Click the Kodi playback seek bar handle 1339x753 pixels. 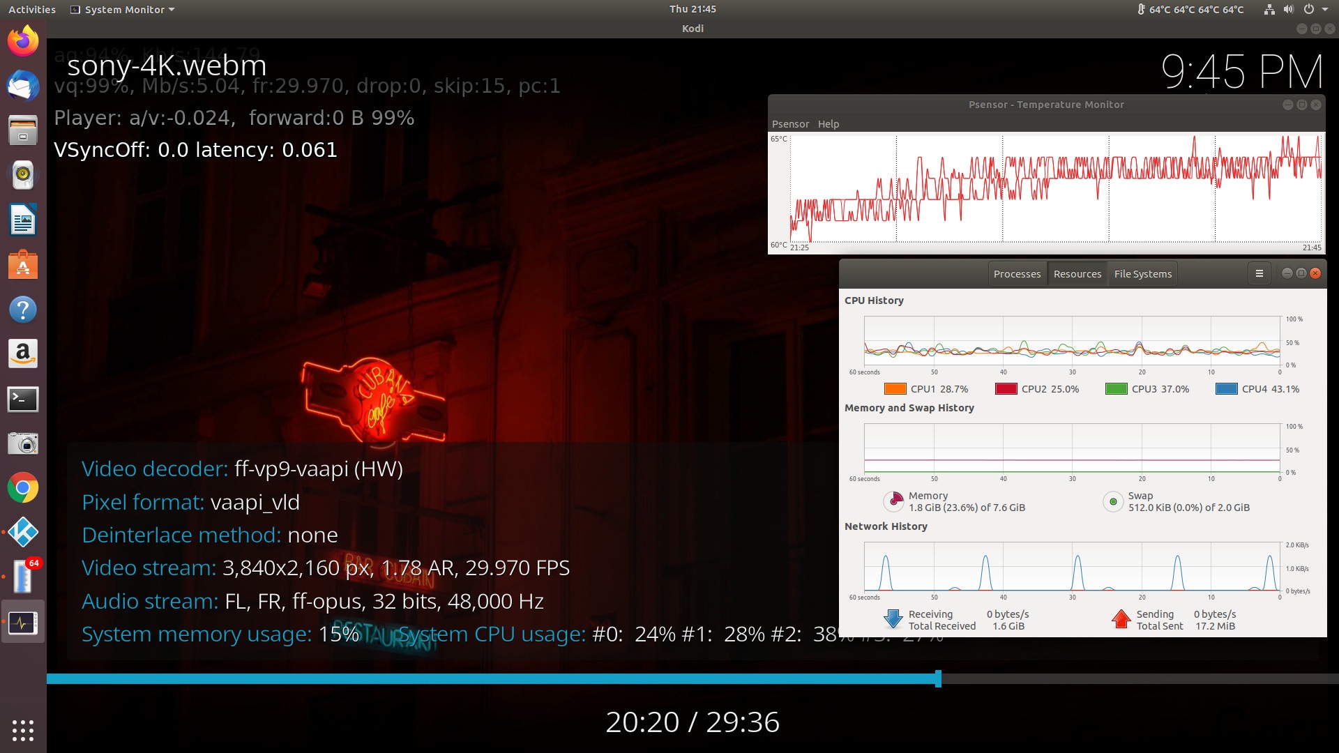[x=938, y=678]
